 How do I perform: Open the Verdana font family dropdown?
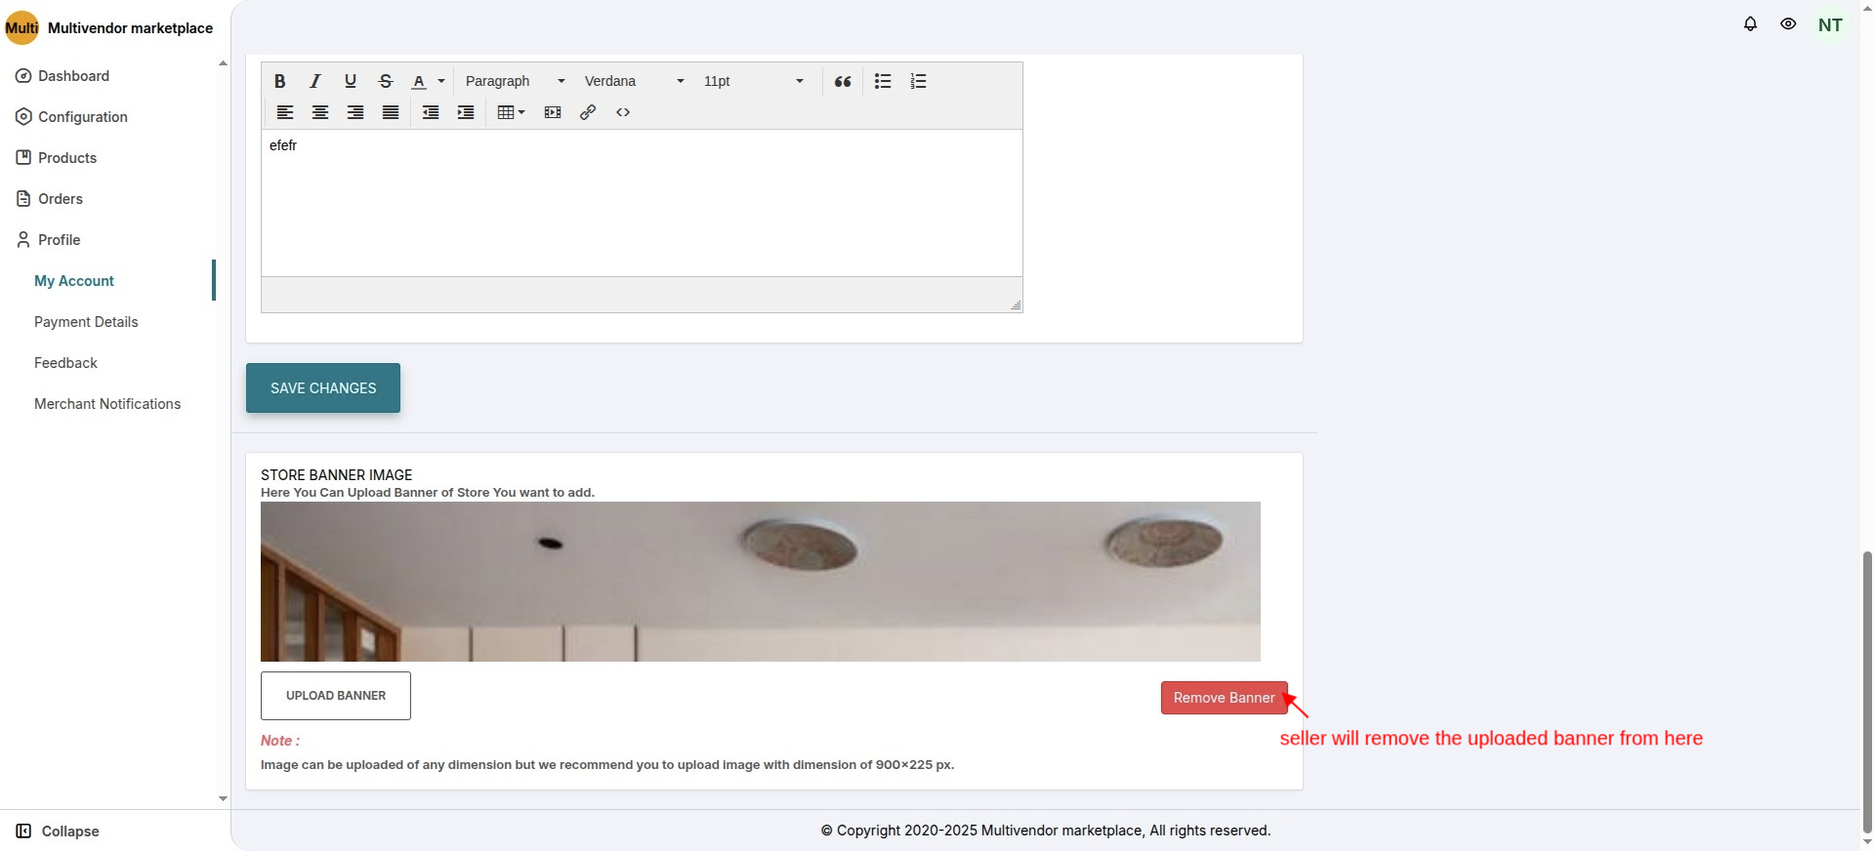(634, 81)
